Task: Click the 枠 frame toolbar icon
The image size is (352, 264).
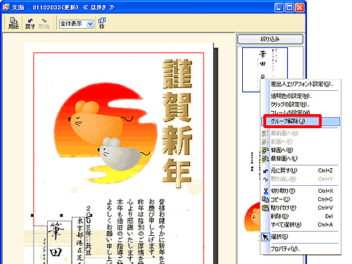Action: 101,23
